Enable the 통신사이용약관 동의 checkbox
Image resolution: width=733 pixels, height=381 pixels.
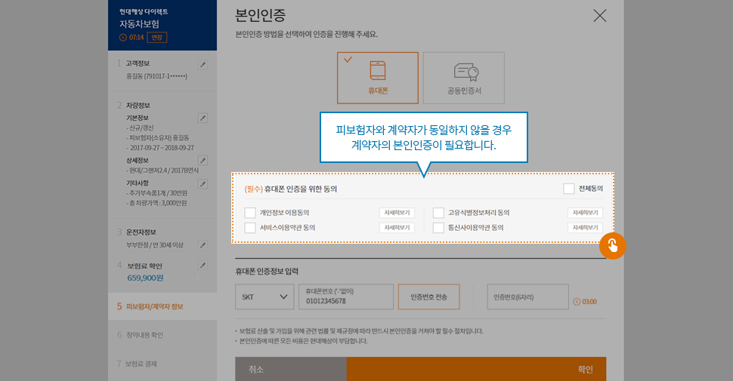(438, 228)
